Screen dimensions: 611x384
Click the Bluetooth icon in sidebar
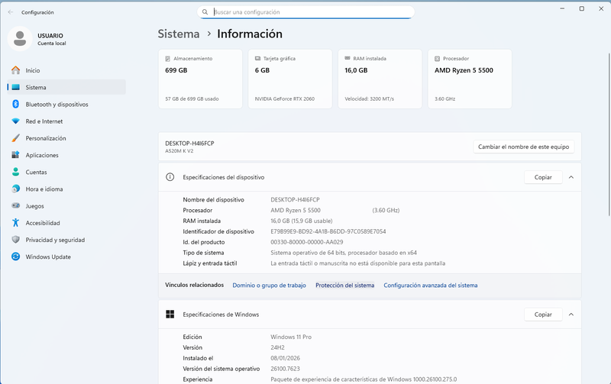pyautogui.click(x=15, y=104)
